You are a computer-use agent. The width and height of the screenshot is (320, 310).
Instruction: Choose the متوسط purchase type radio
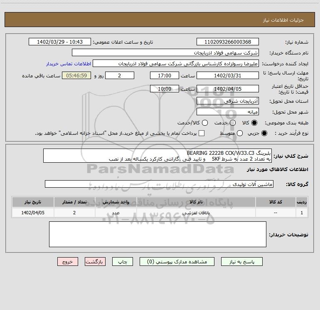point(240,133)
